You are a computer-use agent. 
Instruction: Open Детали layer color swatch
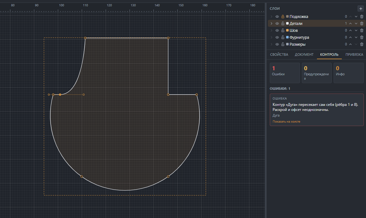[x=287, y=23]
